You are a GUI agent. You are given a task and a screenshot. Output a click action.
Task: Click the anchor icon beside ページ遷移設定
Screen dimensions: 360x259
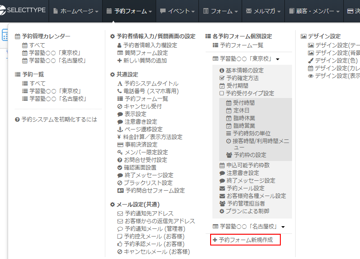[x=120, y=129]
